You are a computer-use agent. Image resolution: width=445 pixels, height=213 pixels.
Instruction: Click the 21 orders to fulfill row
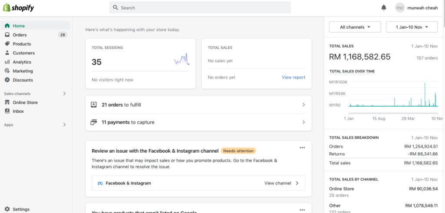198,105
